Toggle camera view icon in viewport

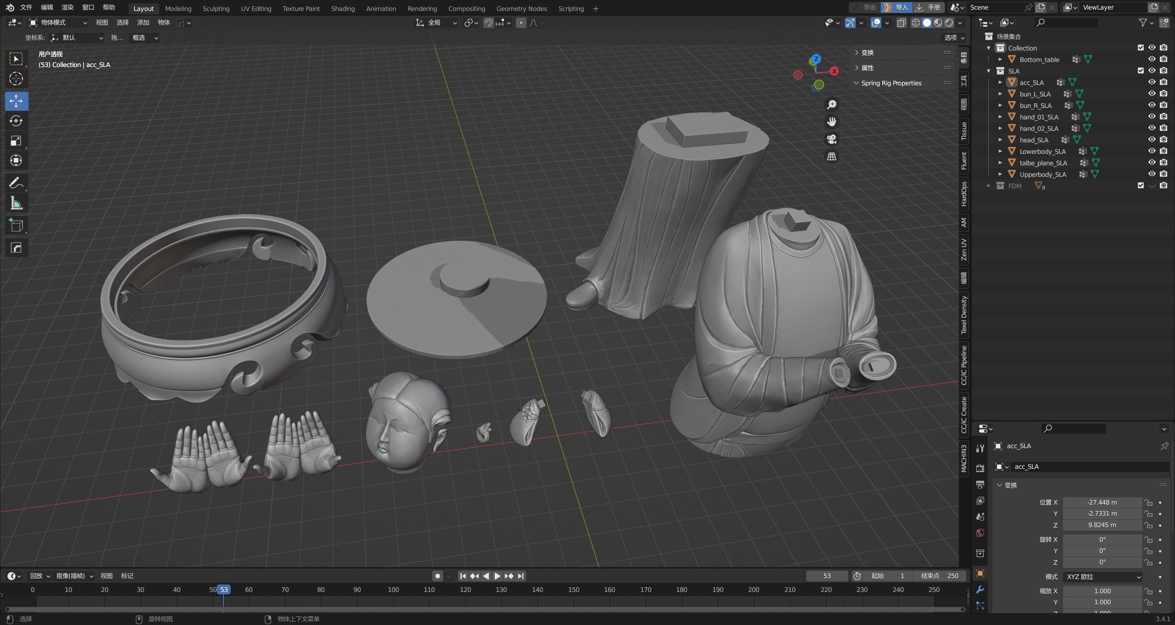831,139
